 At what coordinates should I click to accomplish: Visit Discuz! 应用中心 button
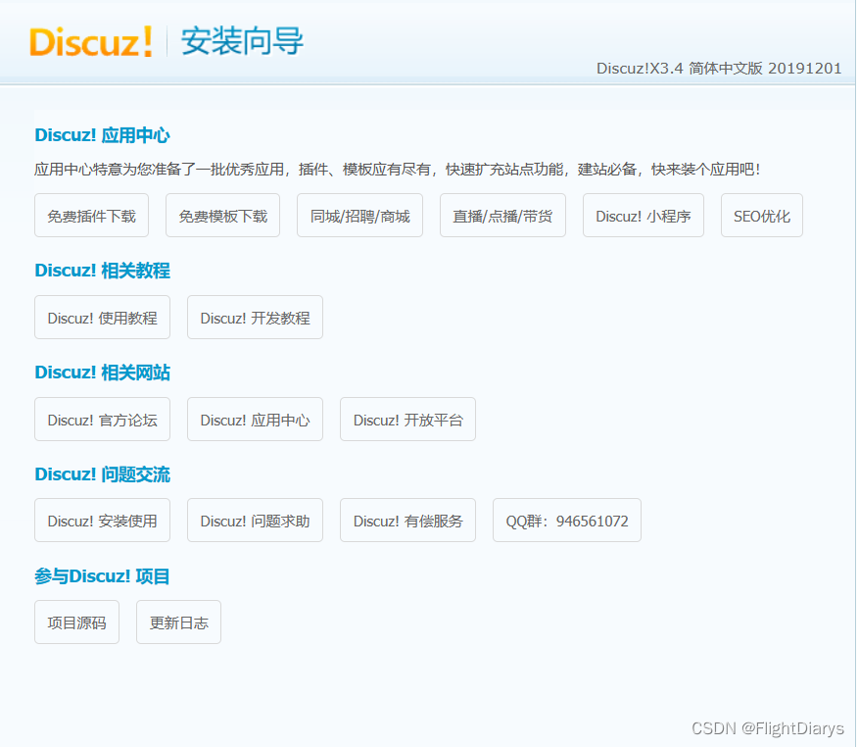point(256,420)
